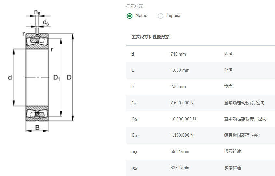The height and width of the screenshot is (176, 275).
Task: Switch units to Imperial
Action: tap(161, 16)
